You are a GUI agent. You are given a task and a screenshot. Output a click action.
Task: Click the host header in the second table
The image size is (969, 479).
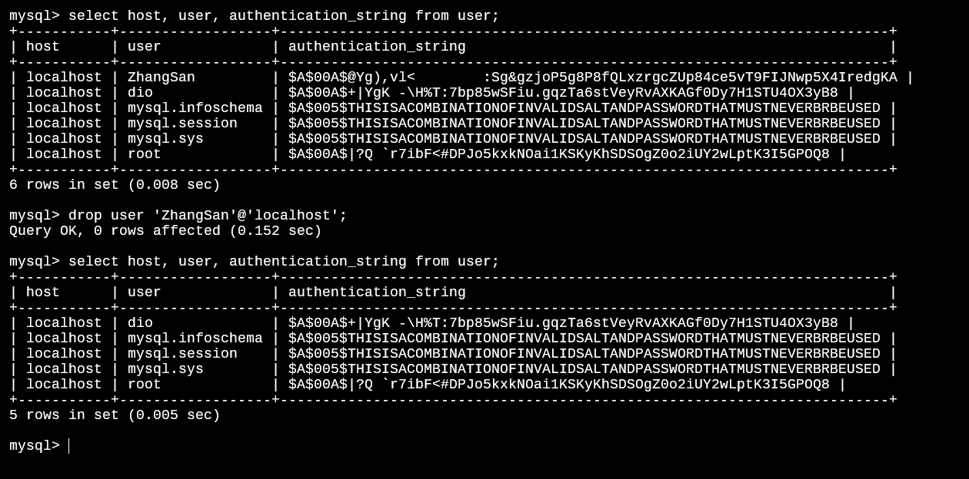pyautogui.click(x=42, y=292)
